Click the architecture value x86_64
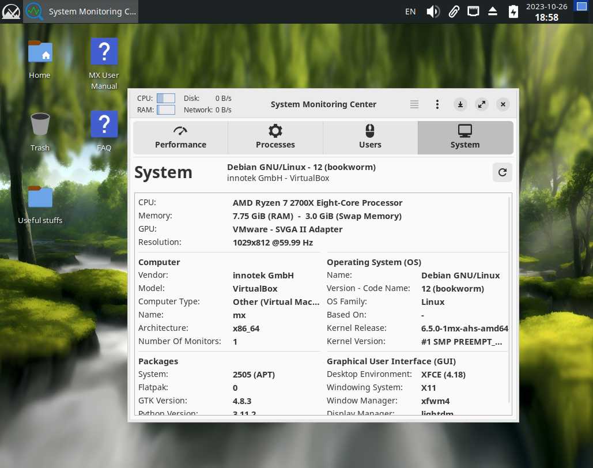593x468 pixels. (x=246, y=329)
